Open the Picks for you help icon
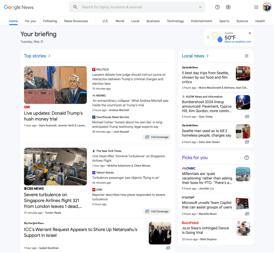The width and height of the screenshot is (274, 253). 246,158
